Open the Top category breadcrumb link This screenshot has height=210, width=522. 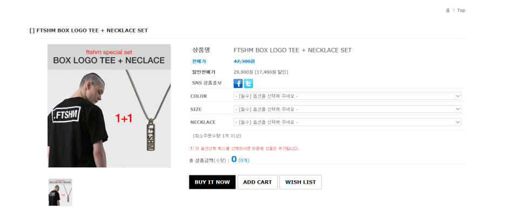click(461, 10)
